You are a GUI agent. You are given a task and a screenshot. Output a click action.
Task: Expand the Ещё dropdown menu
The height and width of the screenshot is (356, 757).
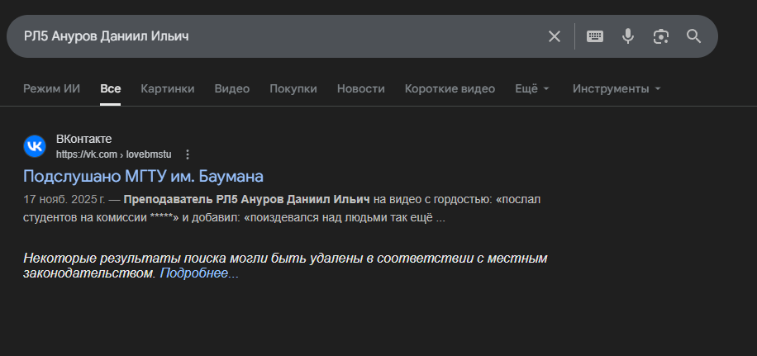(x=532, y=89)
